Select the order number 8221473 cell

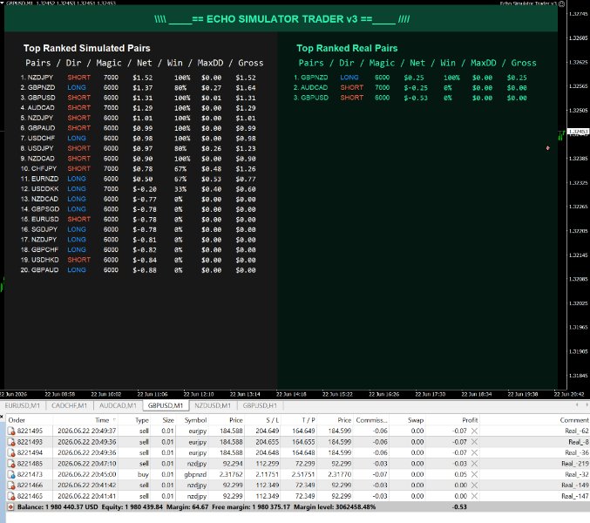31,474
